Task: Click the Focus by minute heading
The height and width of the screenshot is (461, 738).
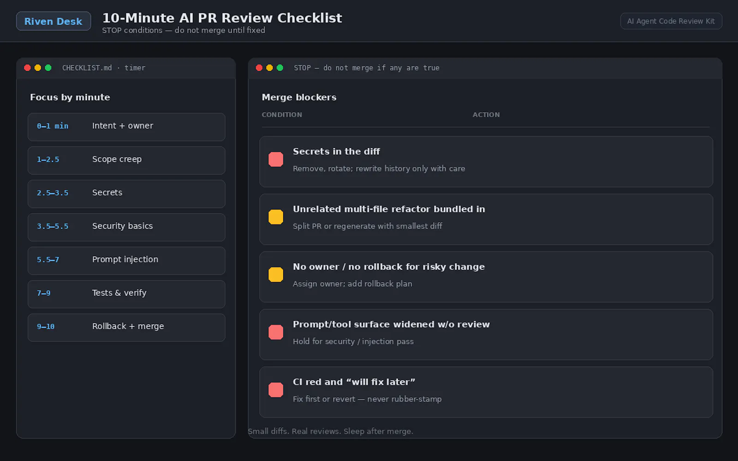Action: click(x=70, y=97)
